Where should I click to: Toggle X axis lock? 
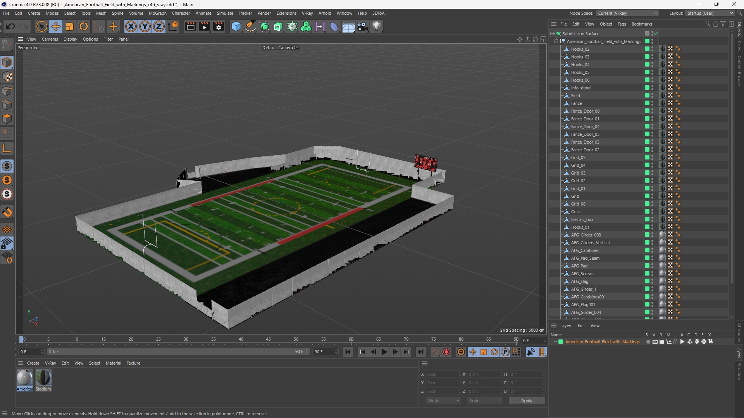[x=131, y=26]
